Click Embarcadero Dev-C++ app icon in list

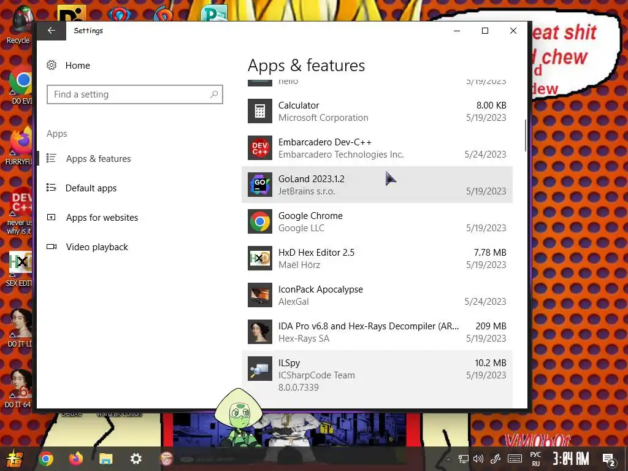click(x=260, y=148)
